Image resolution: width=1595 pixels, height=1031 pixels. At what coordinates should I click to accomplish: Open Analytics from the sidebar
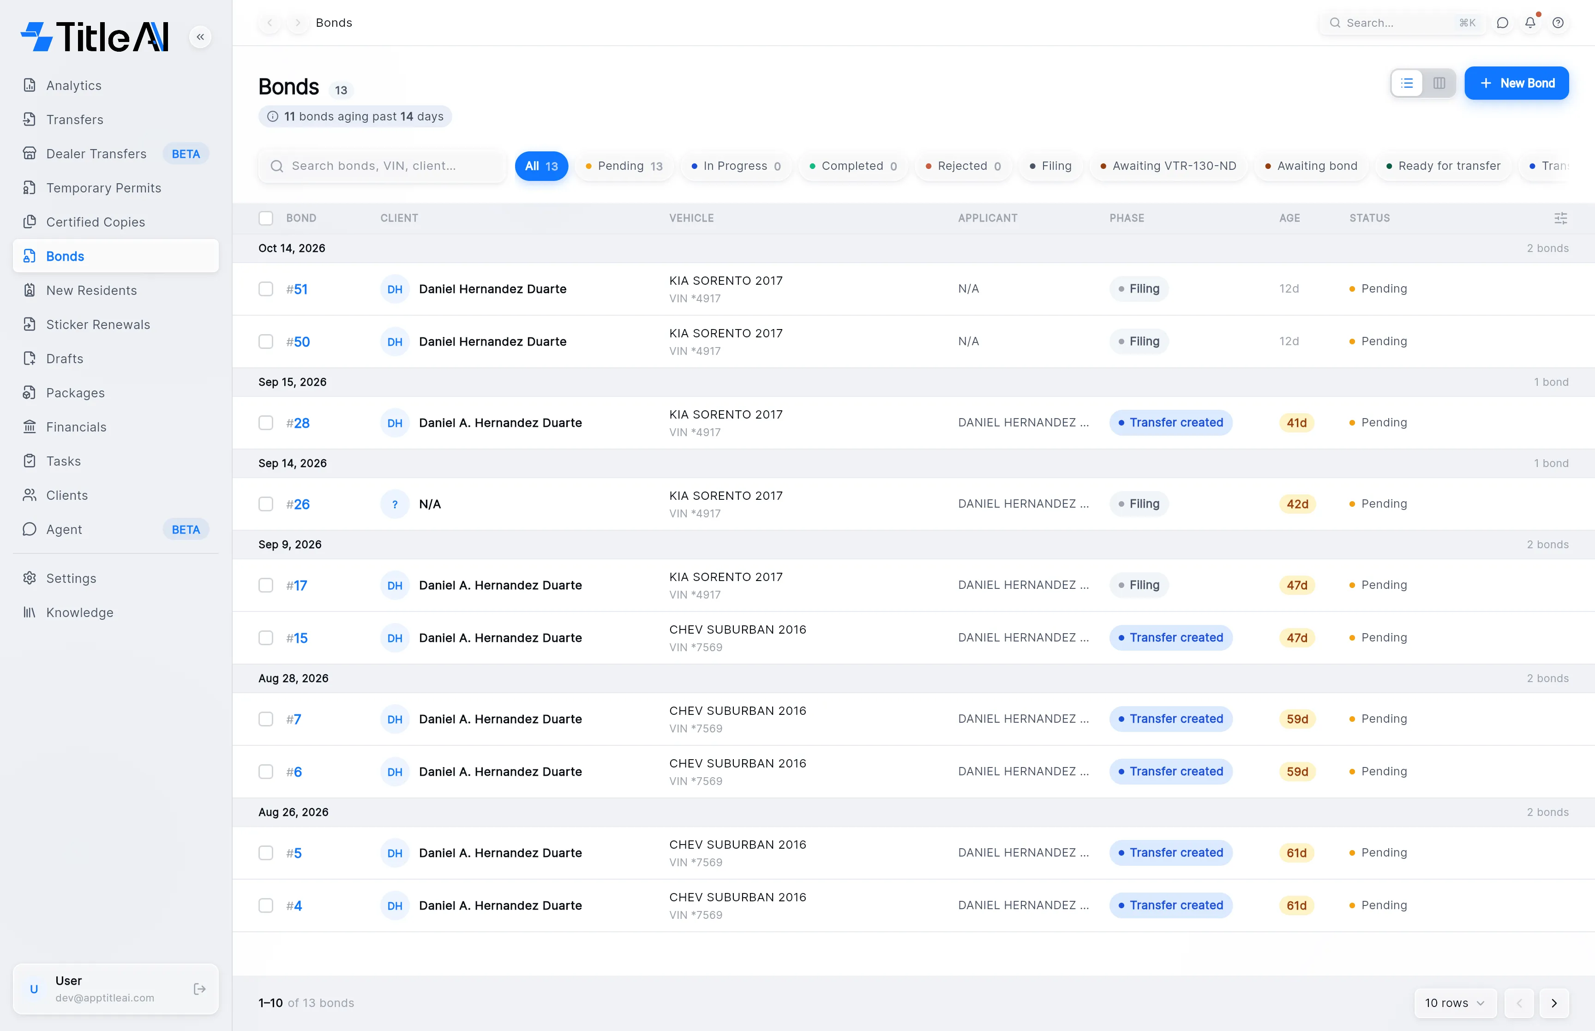(115, 85)
